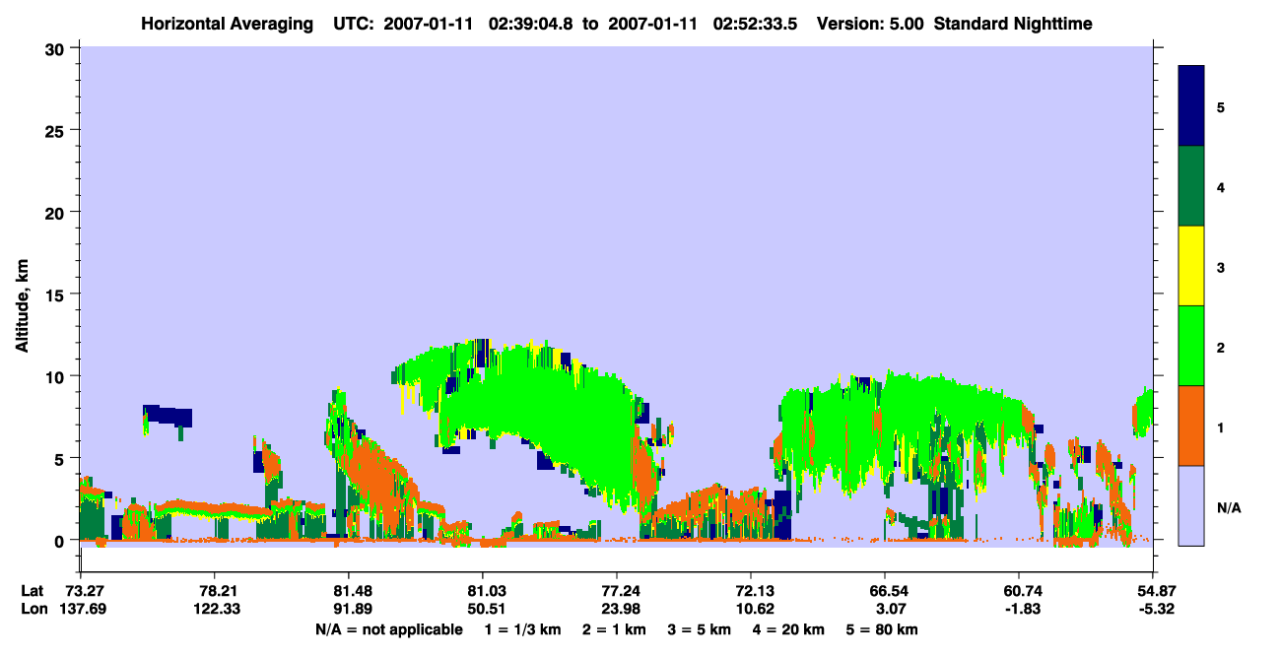1281x657 pixels.
Task: Click the bright green color bar segment labeled 2
Action: pyautogui.click(x=1191, y=346)
